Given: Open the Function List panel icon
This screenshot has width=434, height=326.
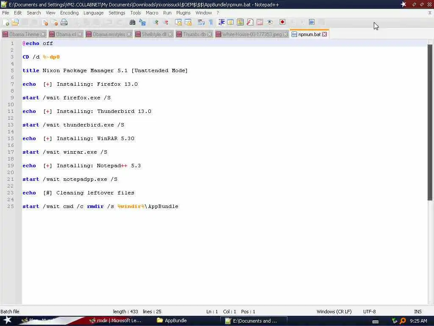Looking at the screenshot, I should [250, 22].
